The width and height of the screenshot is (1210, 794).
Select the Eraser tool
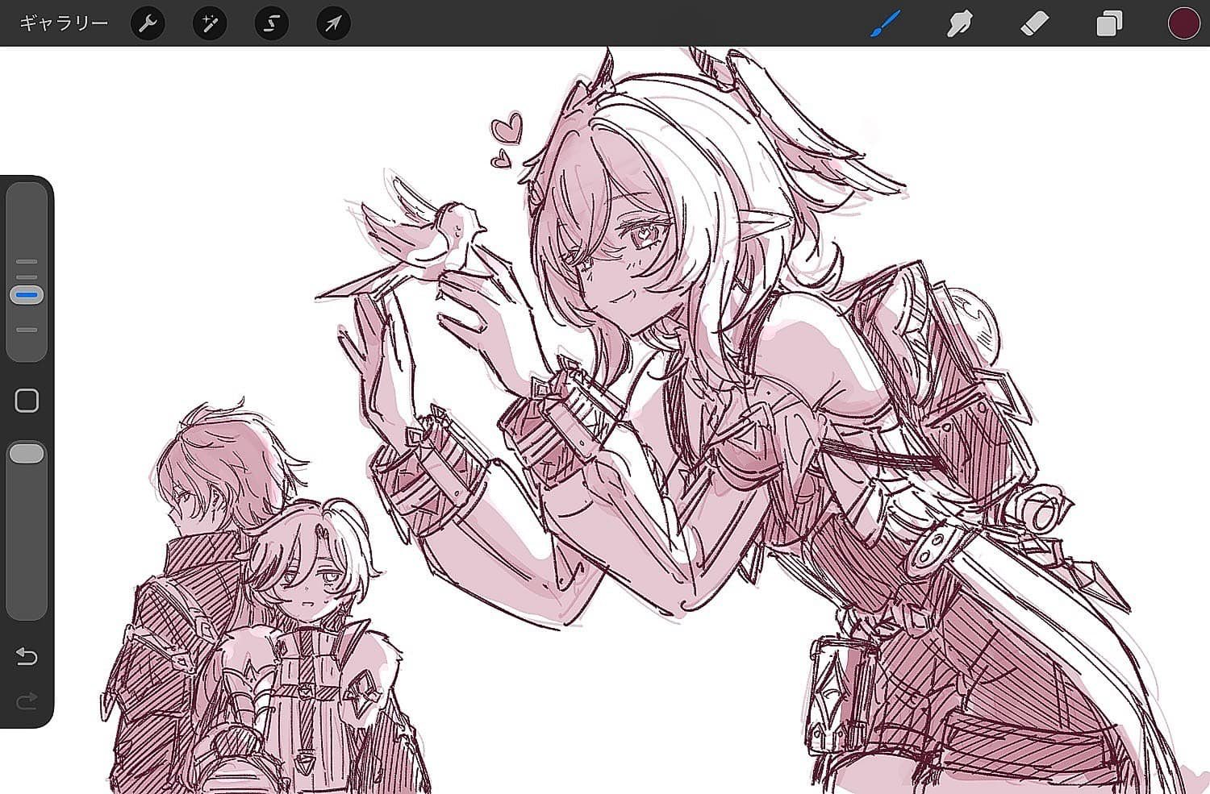click(1034, 23)
